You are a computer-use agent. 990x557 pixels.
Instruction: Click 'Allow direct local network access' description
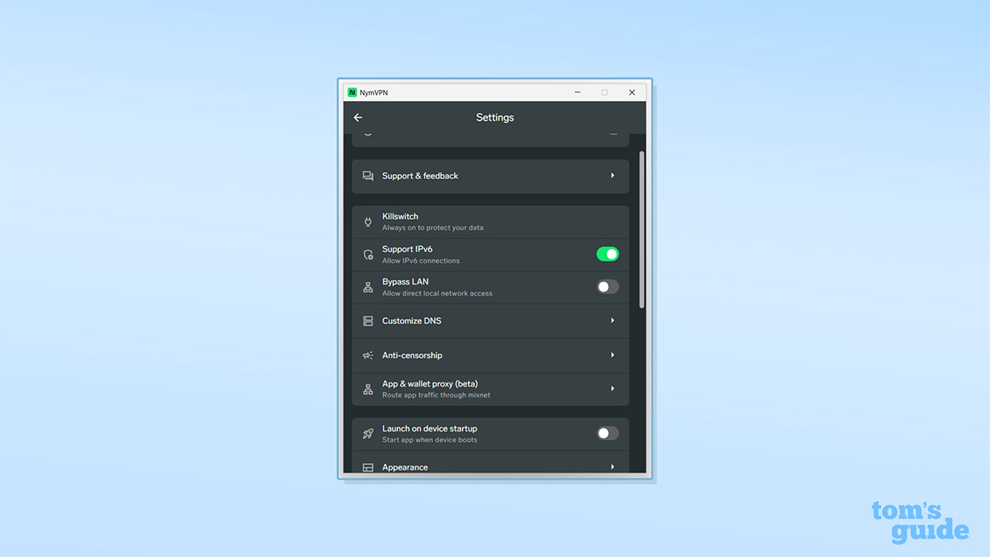[x=437, y=293]
